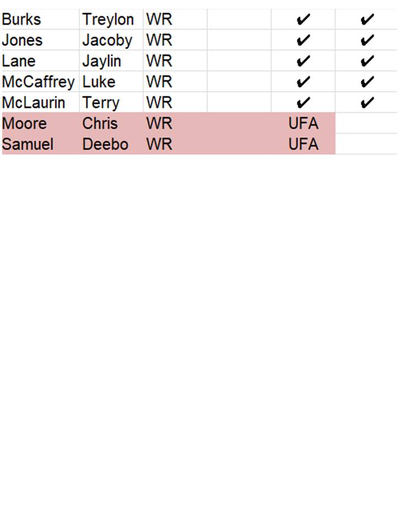Click the first checkmark in the Burks row
The width and height of the screenshot is (397, 530).
click(x=303, y=20)
